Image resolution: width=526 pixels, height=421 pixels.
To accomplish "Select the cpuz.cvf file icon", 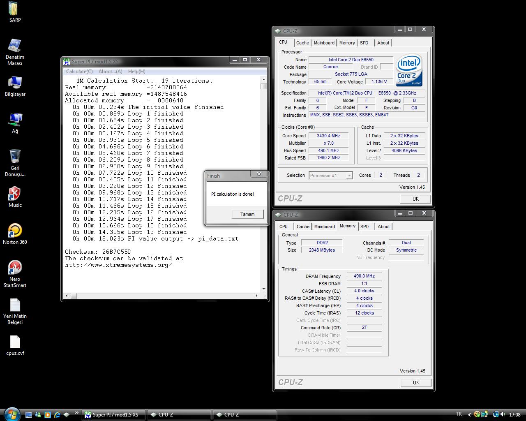I will click(x=15, y=345).
